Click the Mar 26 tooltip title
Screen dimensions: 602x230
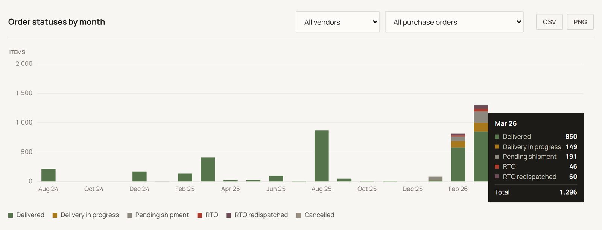[x=506, y=123]
